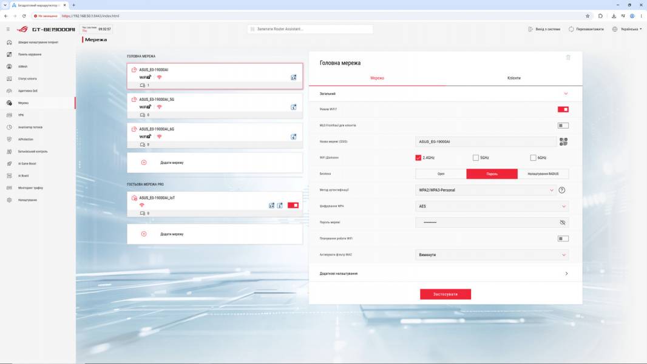Click 5GHz band icon on ASUS_E0-19000AI_5G card
The height and width of the screenshot is (364, 647).
point(293,107)
